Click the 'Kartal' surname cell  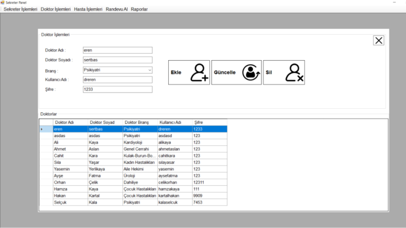(x=105, y=196)
